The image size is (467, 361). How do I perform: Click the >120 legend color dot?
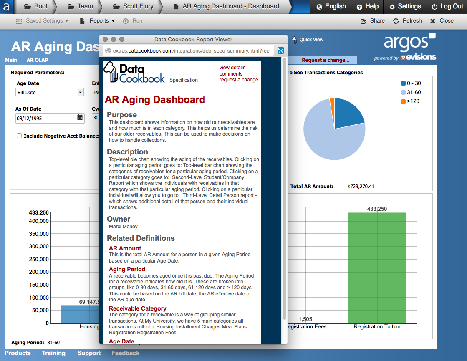[x=403, y=101]
